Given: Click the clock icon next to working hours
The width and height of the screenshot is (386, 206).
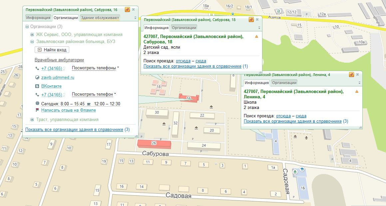Looking at the screenshot, I should 37,103.
